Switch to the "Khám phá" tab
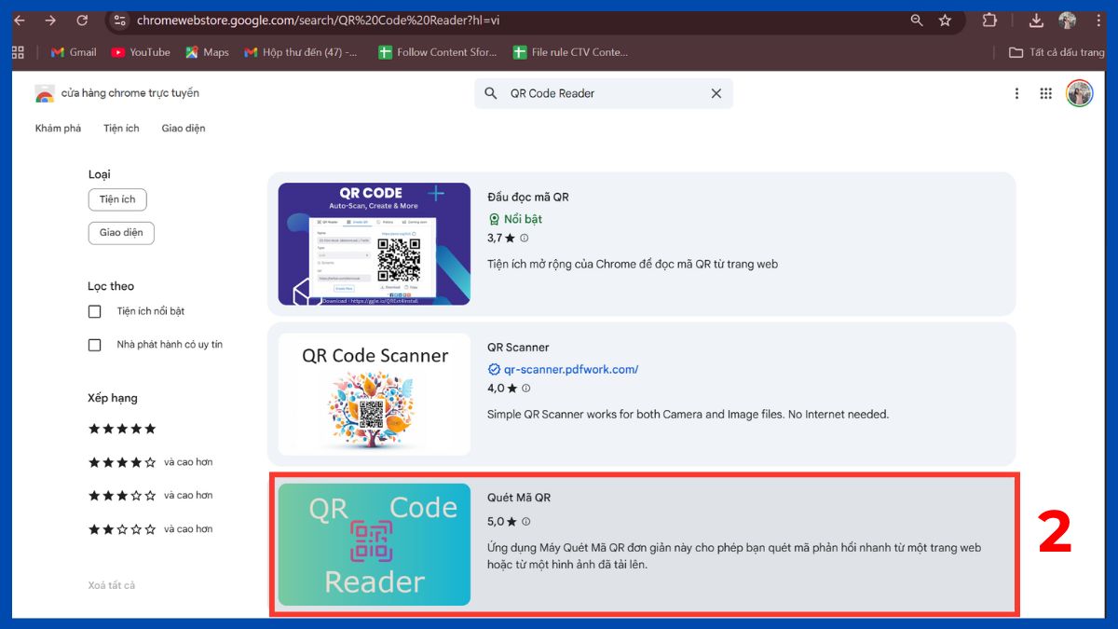 [x=58, y=128]
